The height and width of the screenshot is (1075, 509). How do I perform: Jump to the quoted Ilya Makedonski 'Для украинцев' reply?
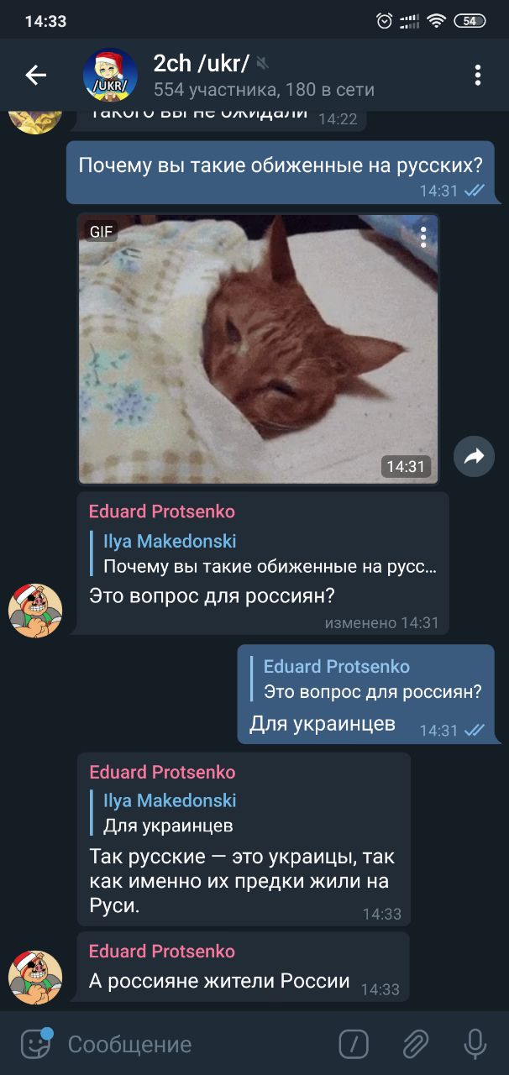(x=169, y=813)
